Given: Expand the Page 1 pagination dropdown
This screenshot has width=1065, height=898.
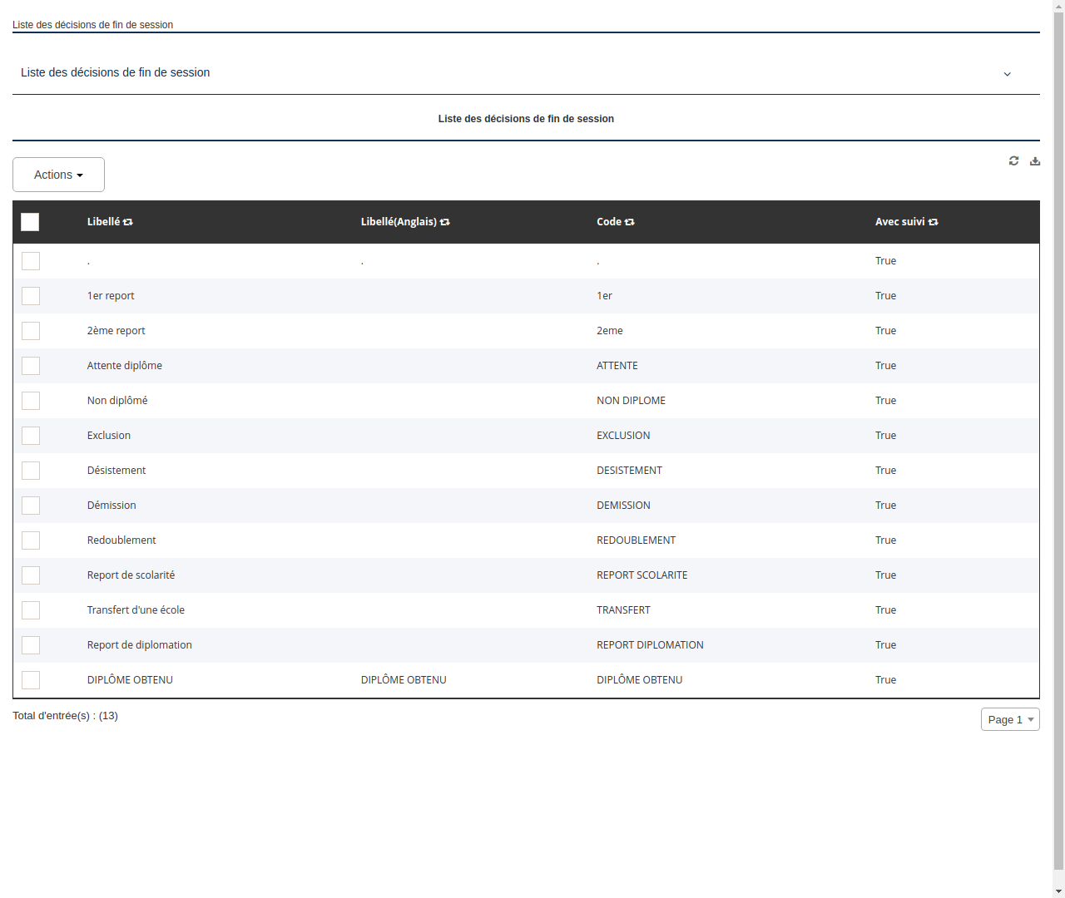Looking at the screenshot, I should 1010,719.
